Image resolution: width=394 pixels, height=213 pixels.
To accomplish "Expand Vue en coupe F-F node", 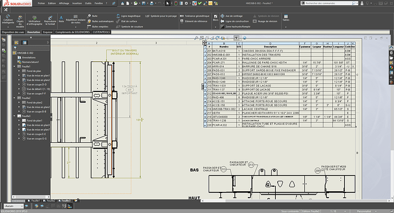I will tap(19, 94).
